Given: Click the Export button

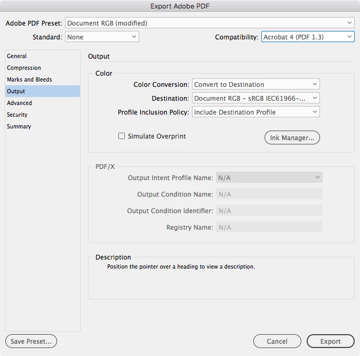Looking at the screenshot, I should tap(330, 341).
